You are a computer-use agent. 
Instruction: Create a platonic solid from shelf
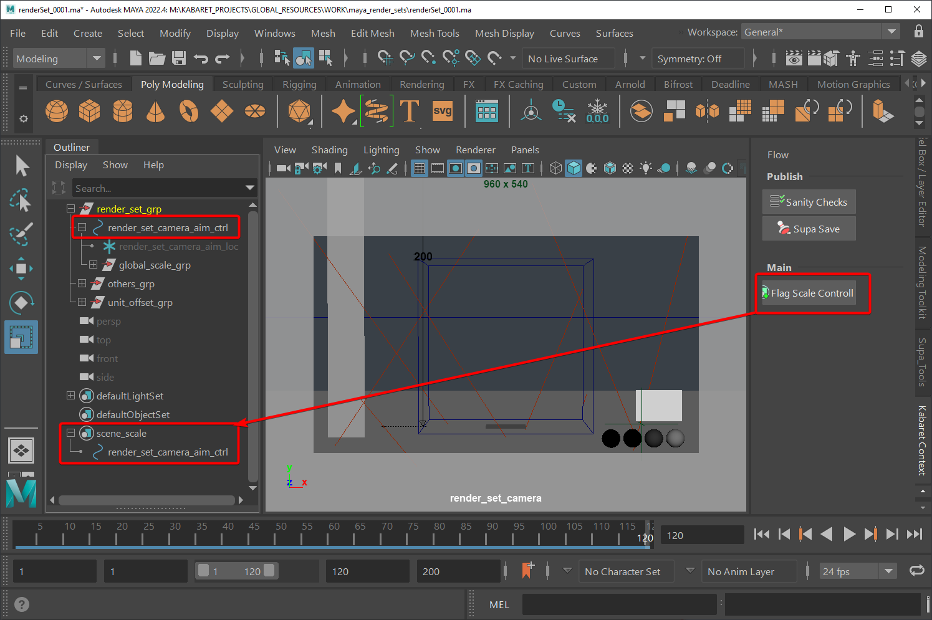299,112
